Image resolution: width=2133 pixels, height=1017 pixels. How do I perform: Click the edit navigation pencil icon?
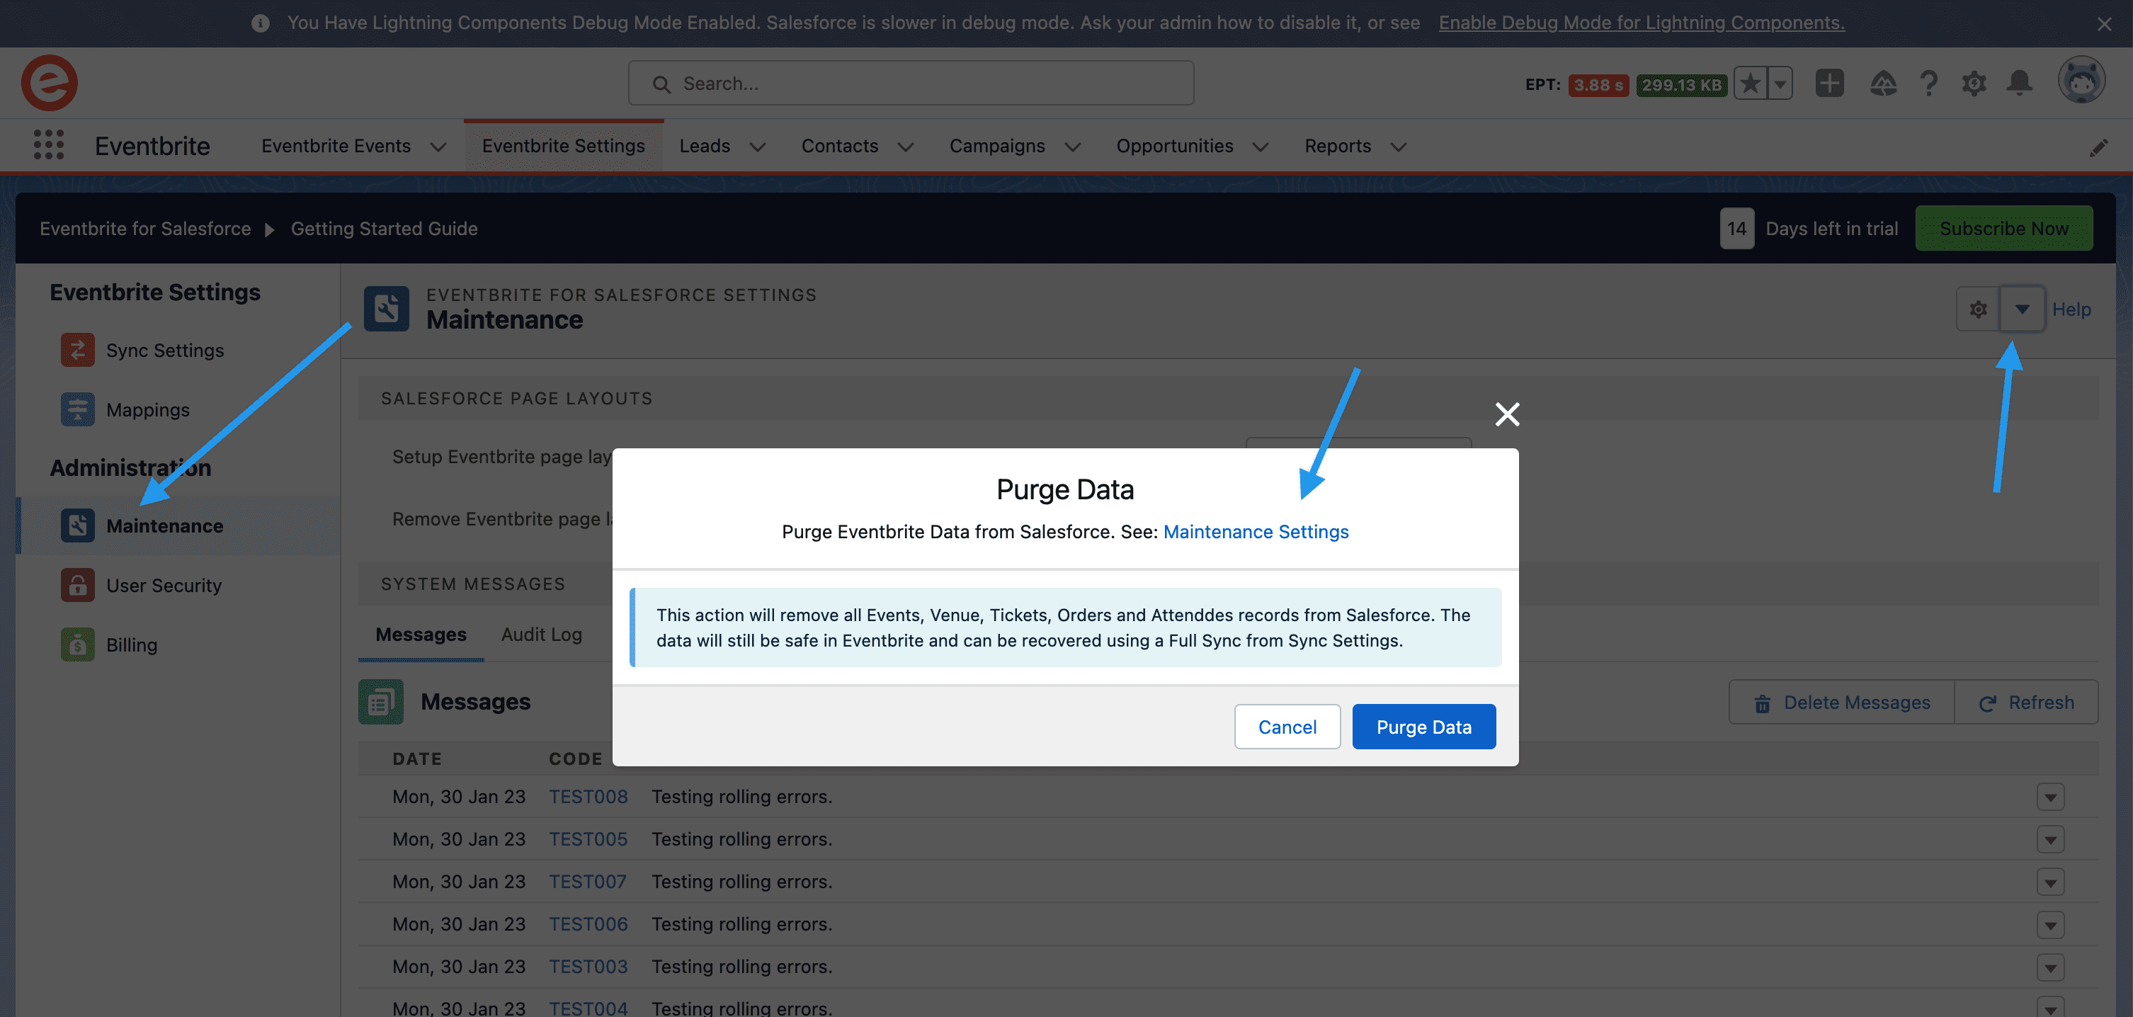point(2098,147)
